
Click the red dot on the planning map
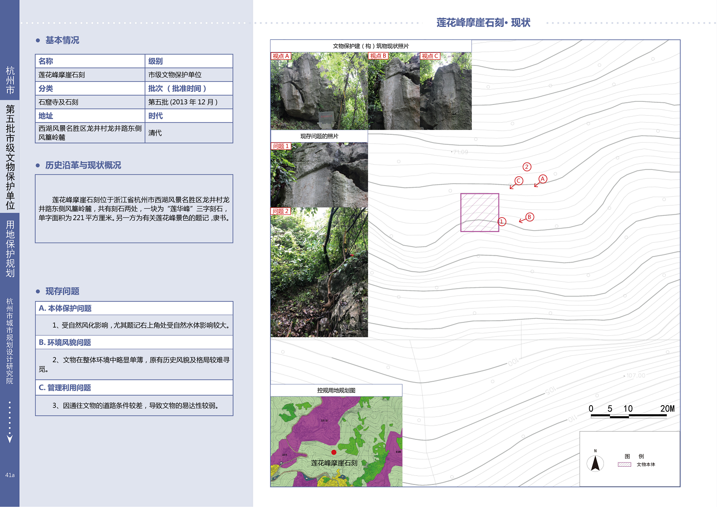(334, 452)
